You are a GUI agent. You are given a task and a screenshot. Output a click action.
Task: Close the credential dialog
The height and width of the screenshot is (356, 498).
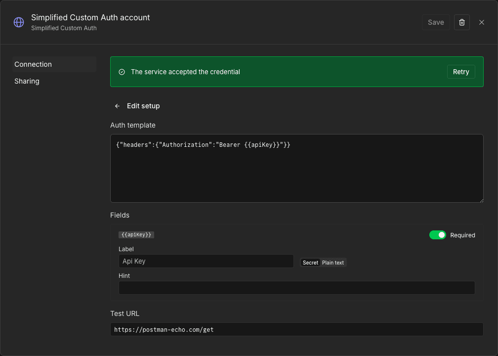482,22
